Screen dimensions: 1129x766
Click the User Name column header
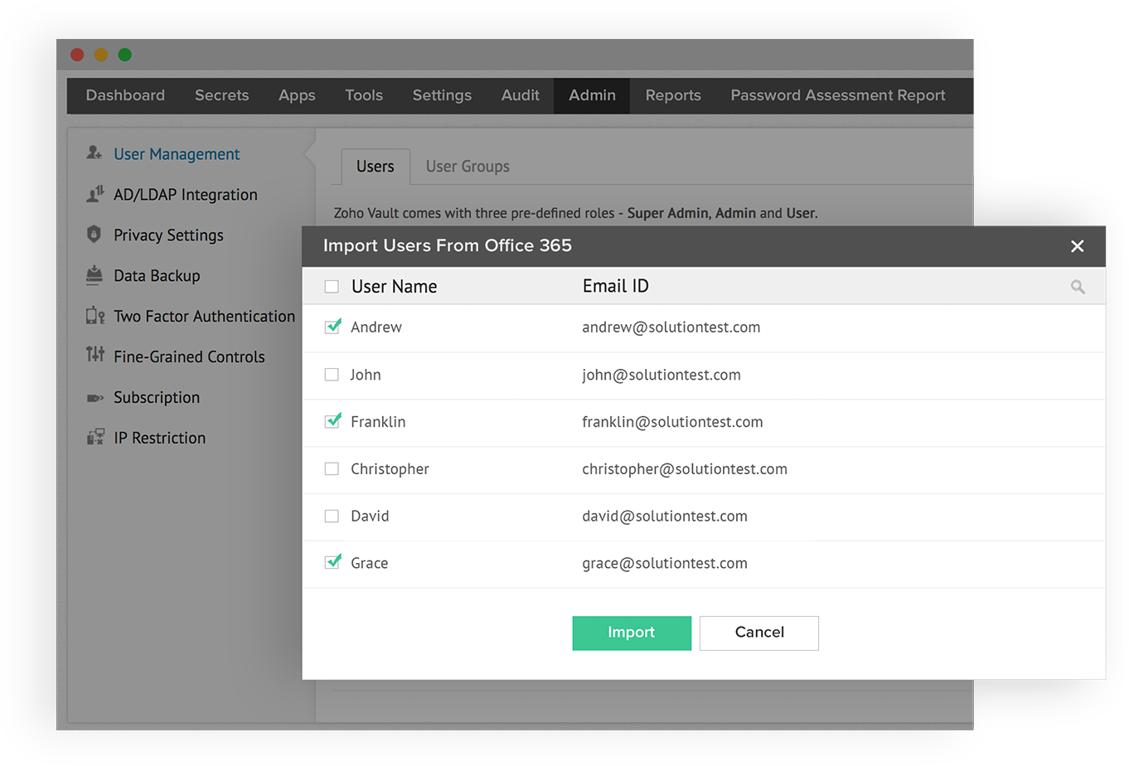point(394,287)
